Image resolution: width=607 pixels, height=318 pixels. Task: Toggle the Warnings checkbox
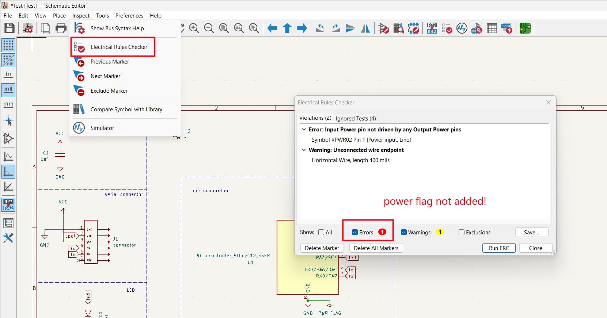404,232
